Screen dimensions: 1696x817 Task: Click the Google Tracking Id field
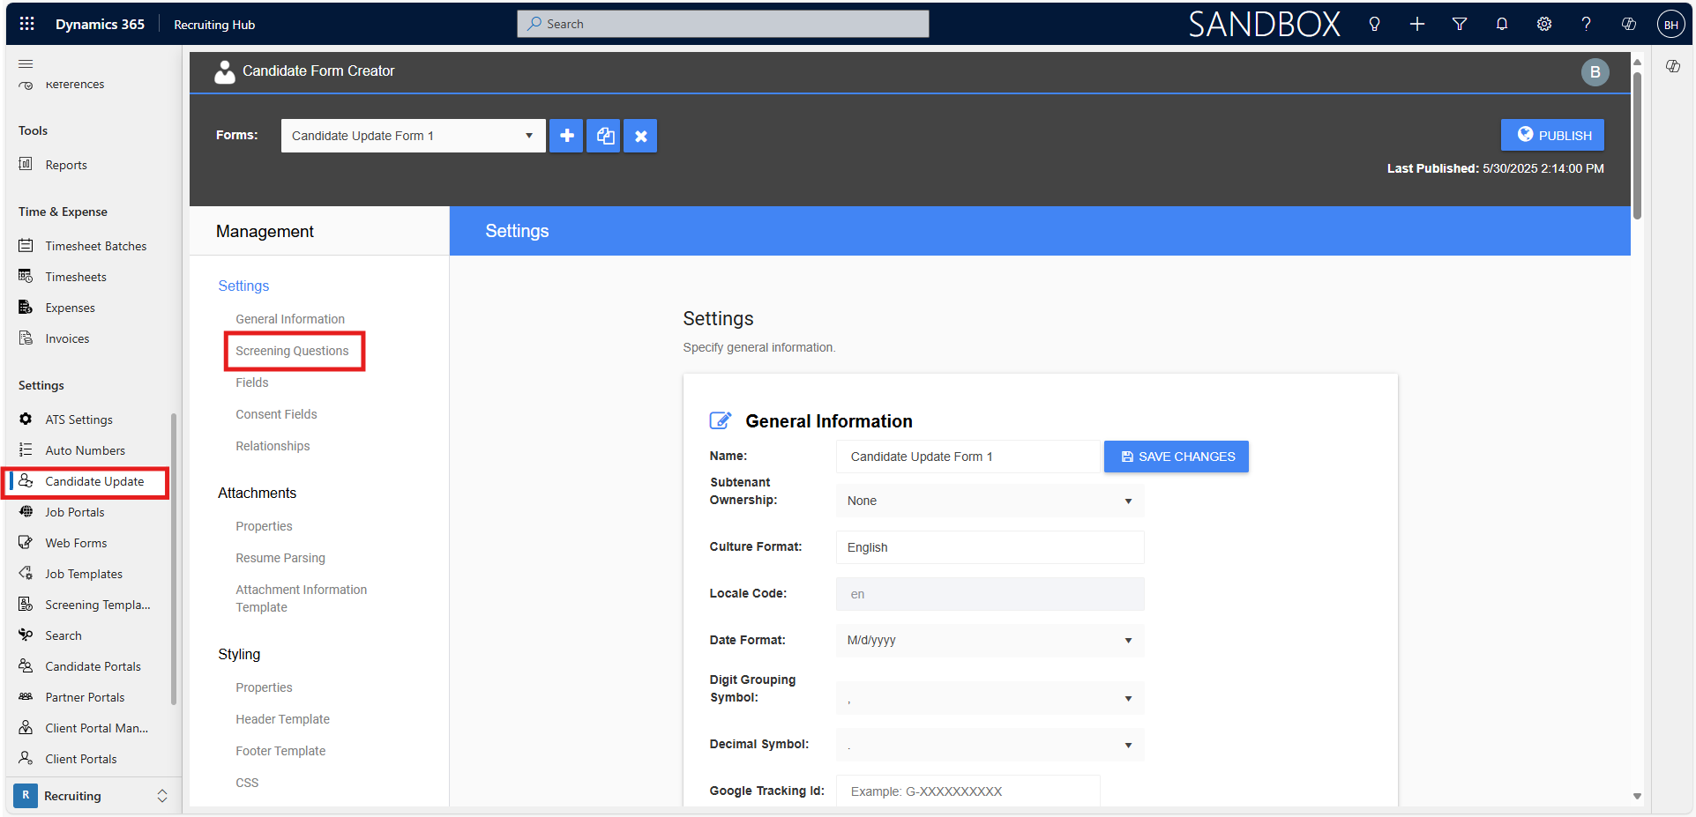tap(968, 791)
